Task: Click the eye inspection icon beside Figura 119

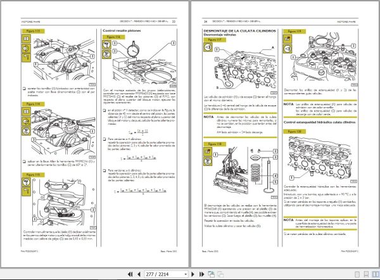Action: pos(288,49)
